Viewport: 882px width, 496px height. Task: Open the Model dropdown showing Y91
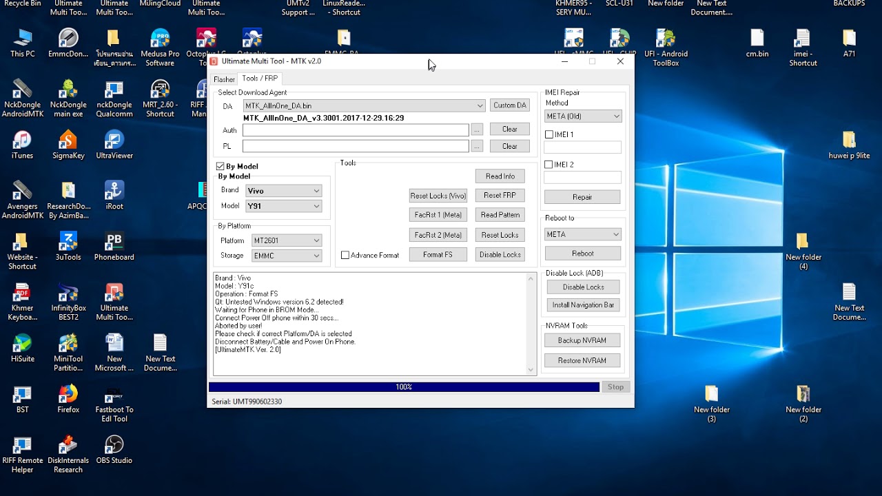284,206
